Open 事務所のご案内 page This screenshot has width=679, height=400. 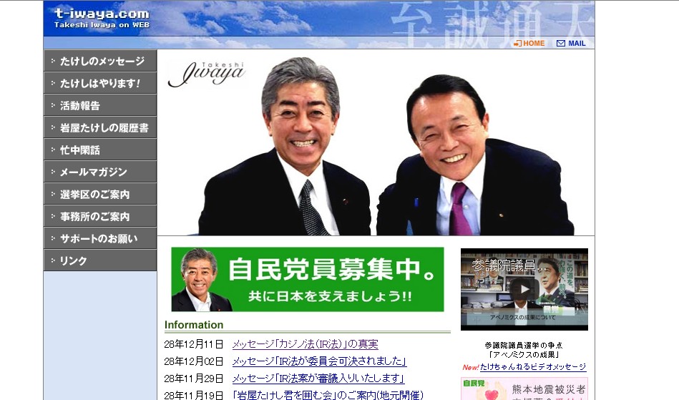100,216
